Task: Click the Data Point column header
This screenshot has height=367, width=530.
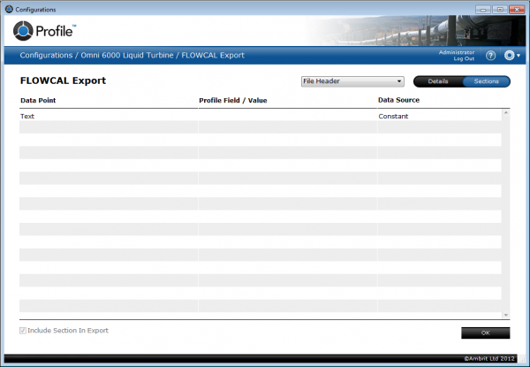Action: coord(38,101)
